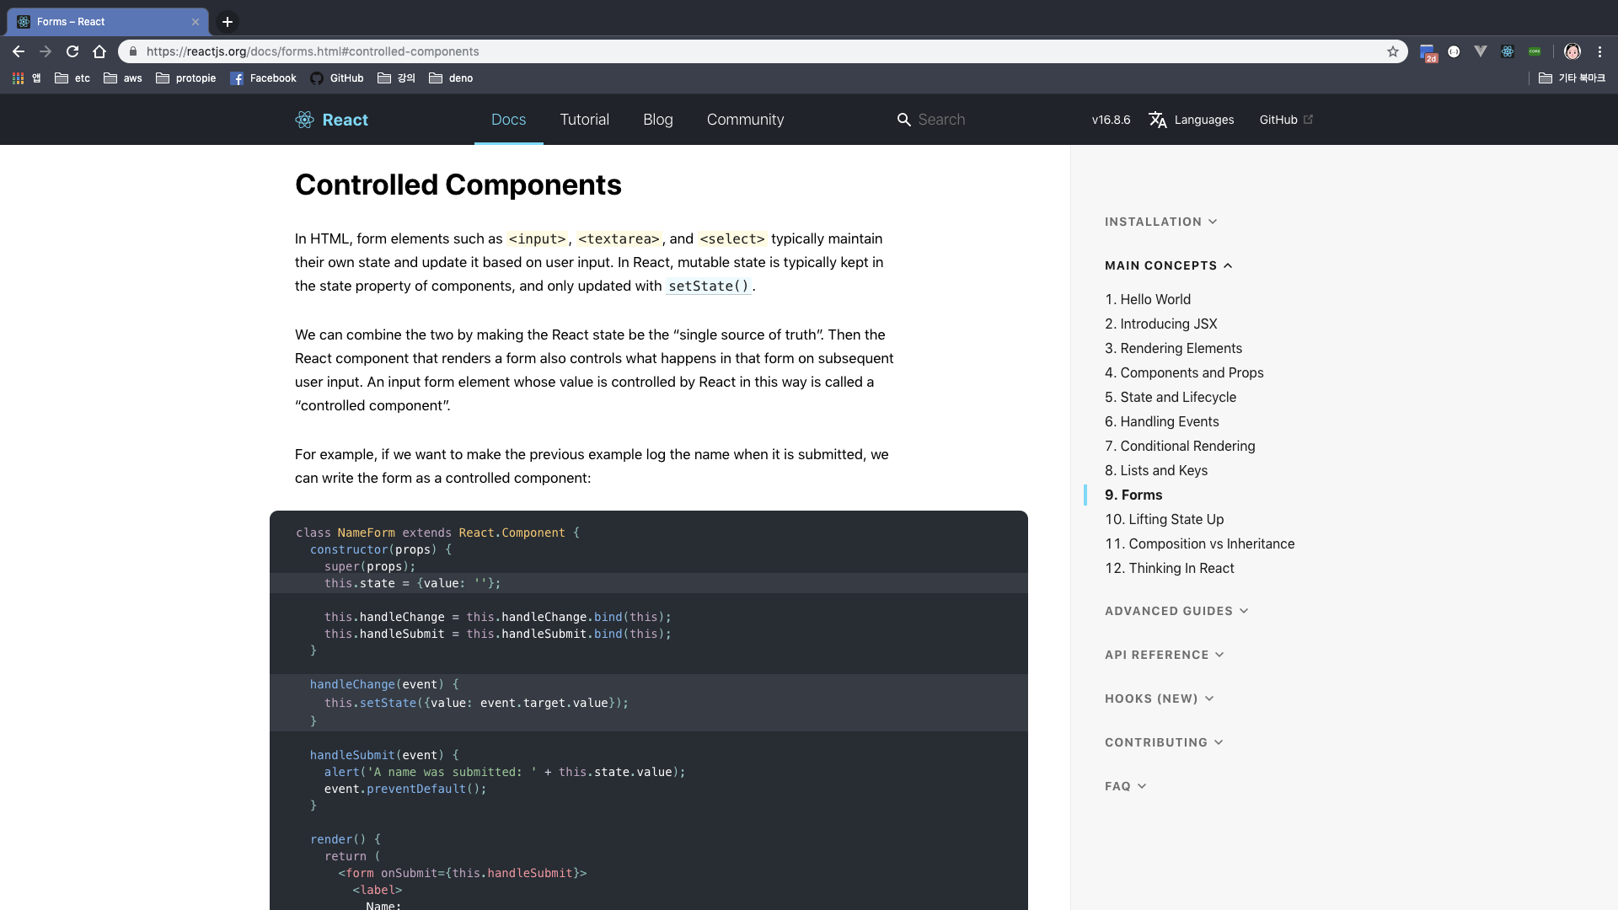
Task: Open new browser tab with plus
Action: point(227,22)
